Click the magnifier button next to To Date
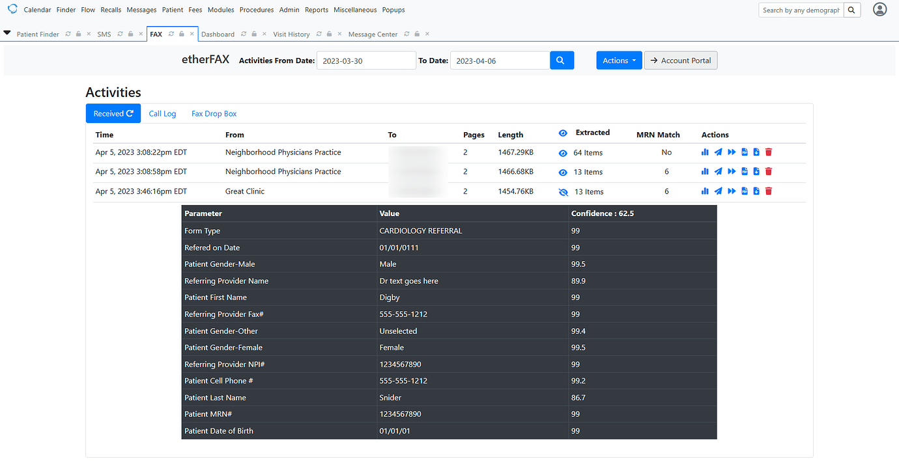The image size is (899, 461). pyautogui.click(x=562, y=61)
